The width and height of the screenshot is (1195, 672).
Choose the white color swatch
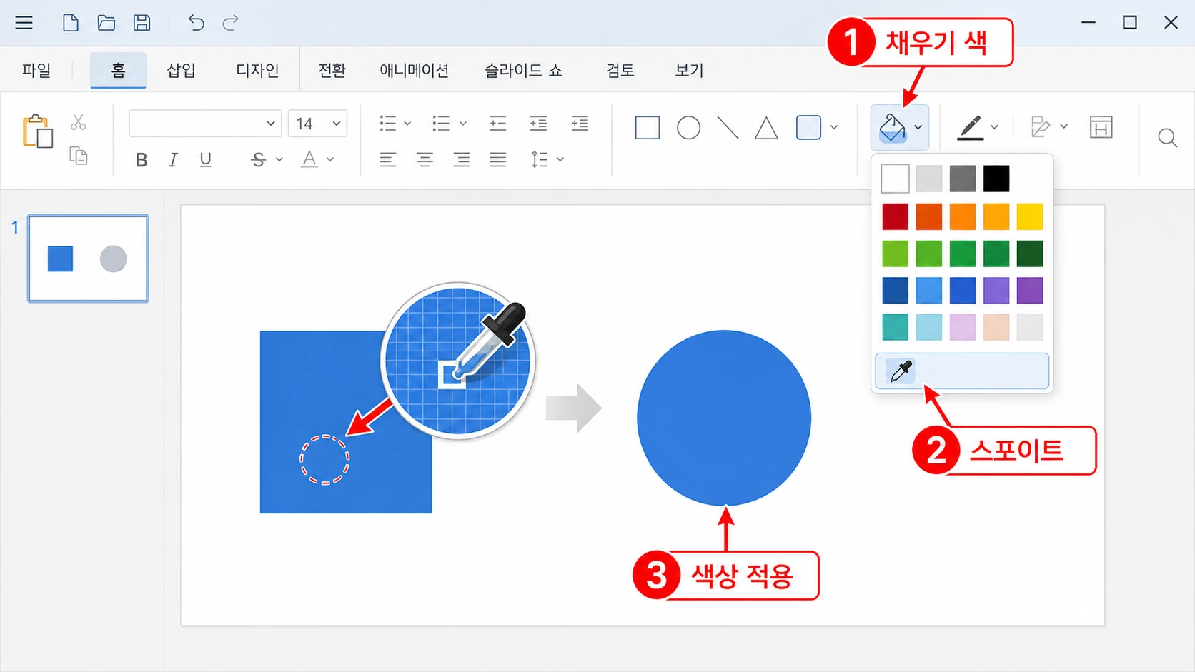tap(895, 179)
